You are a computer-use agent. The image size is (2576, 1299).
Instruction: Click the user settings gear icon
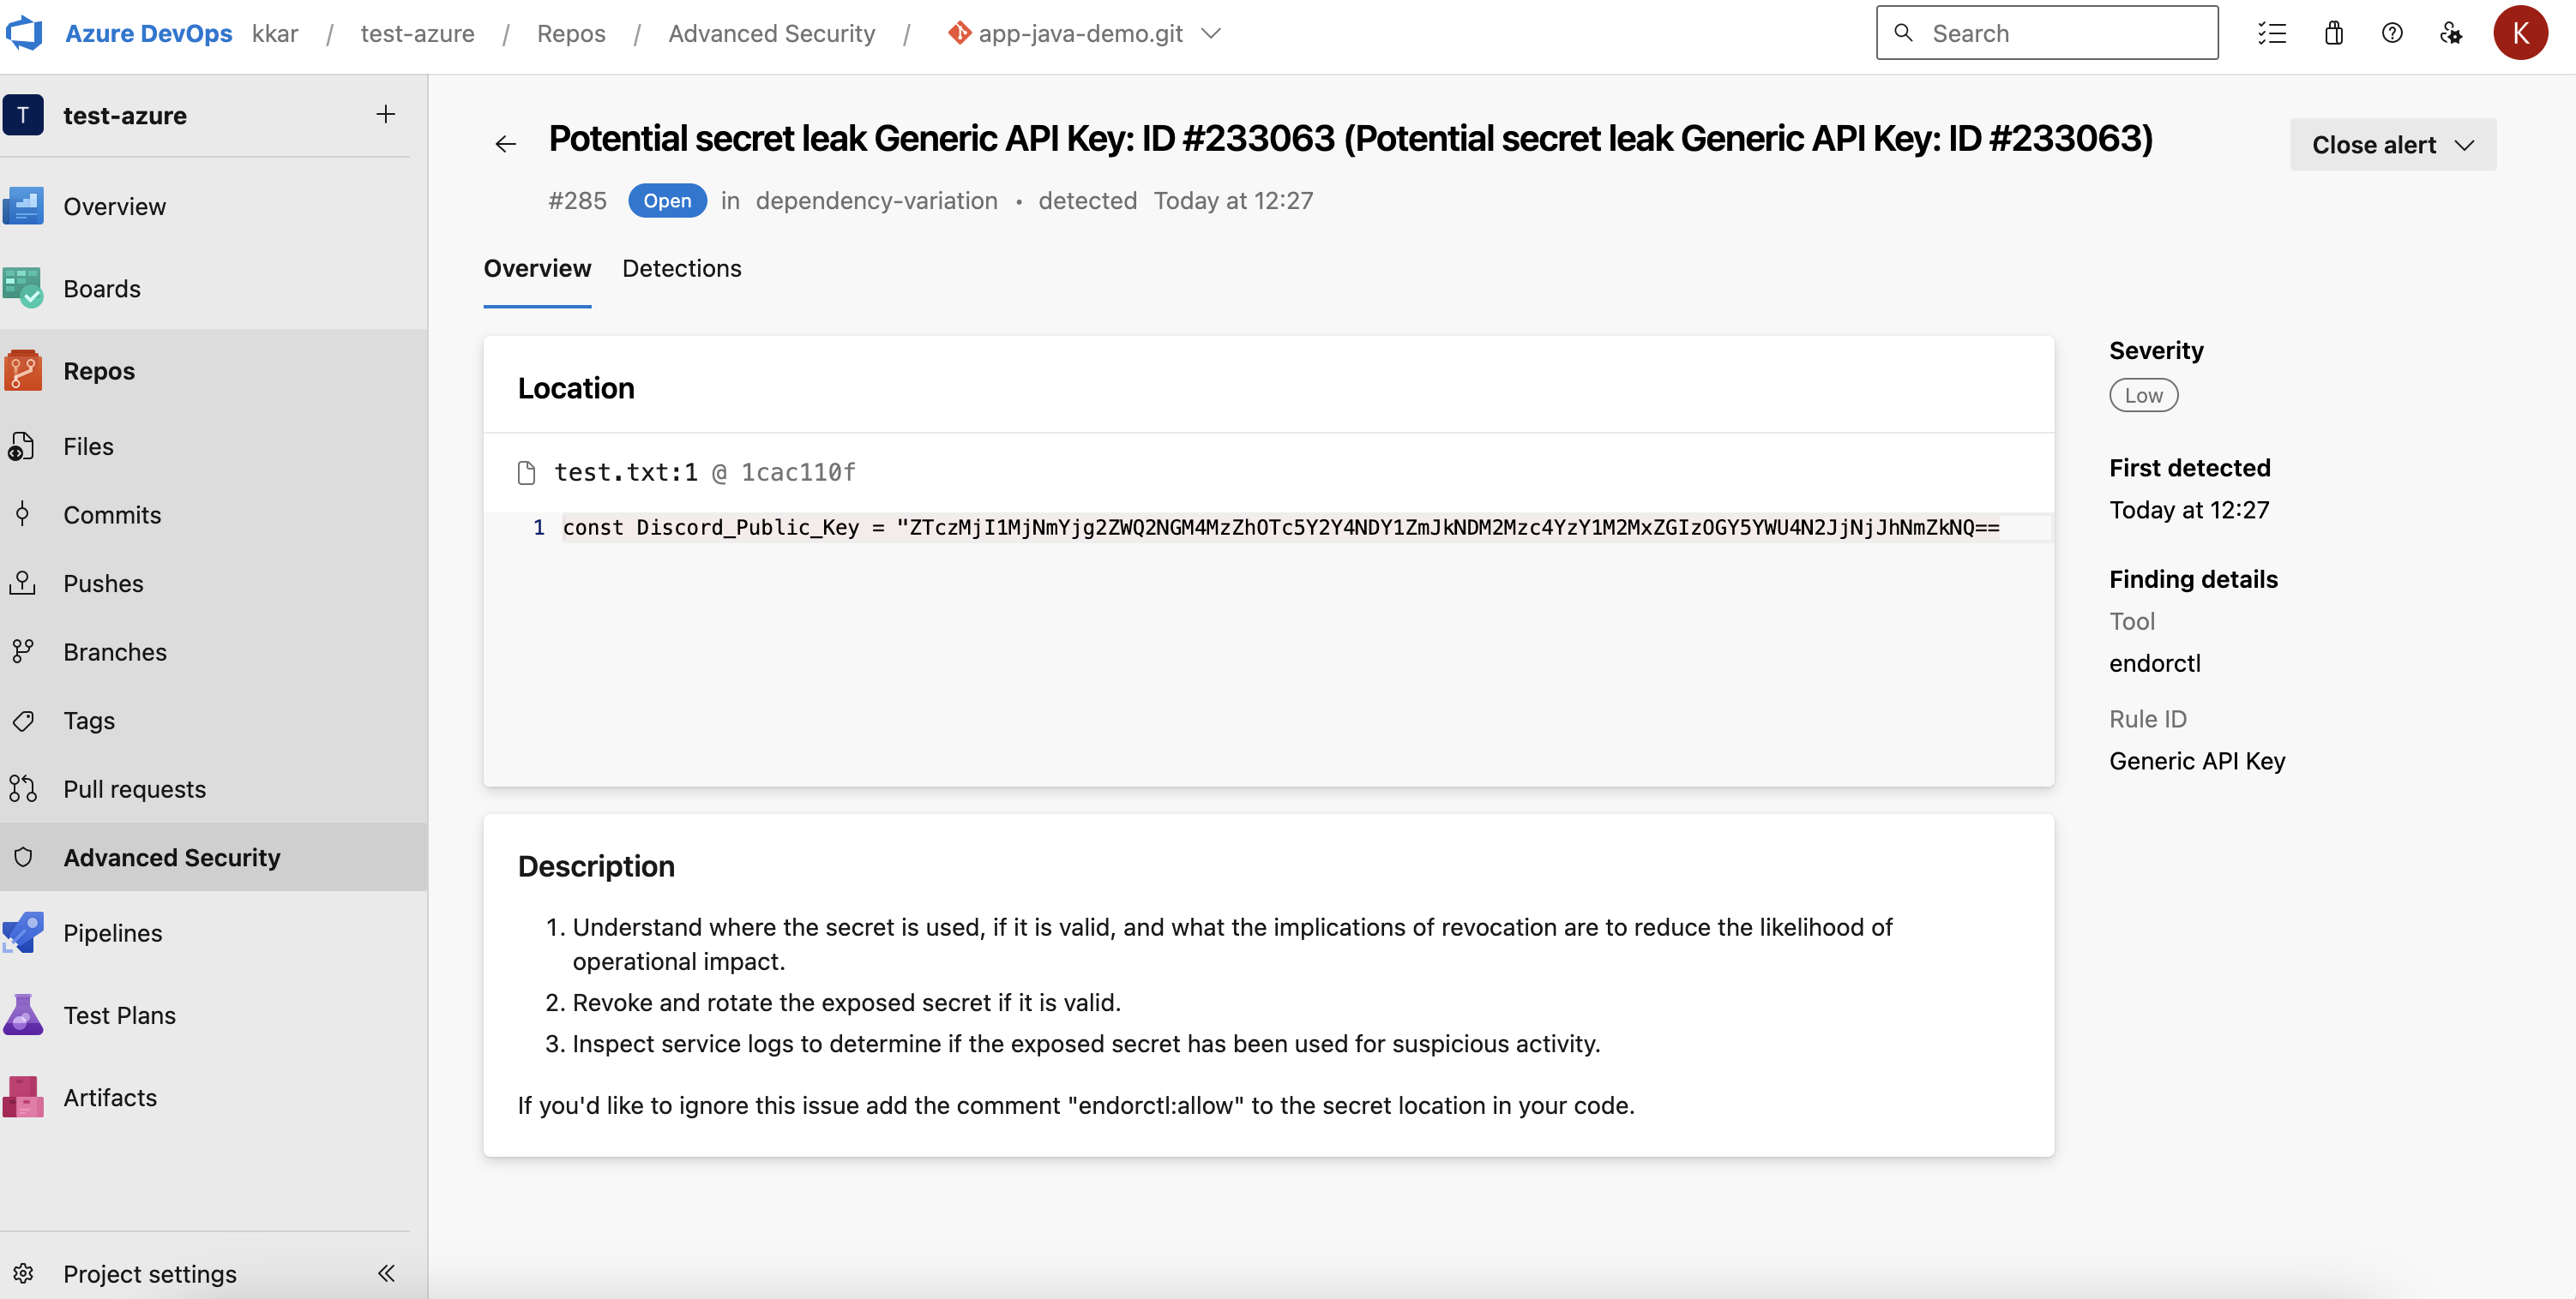(2452, 33)
